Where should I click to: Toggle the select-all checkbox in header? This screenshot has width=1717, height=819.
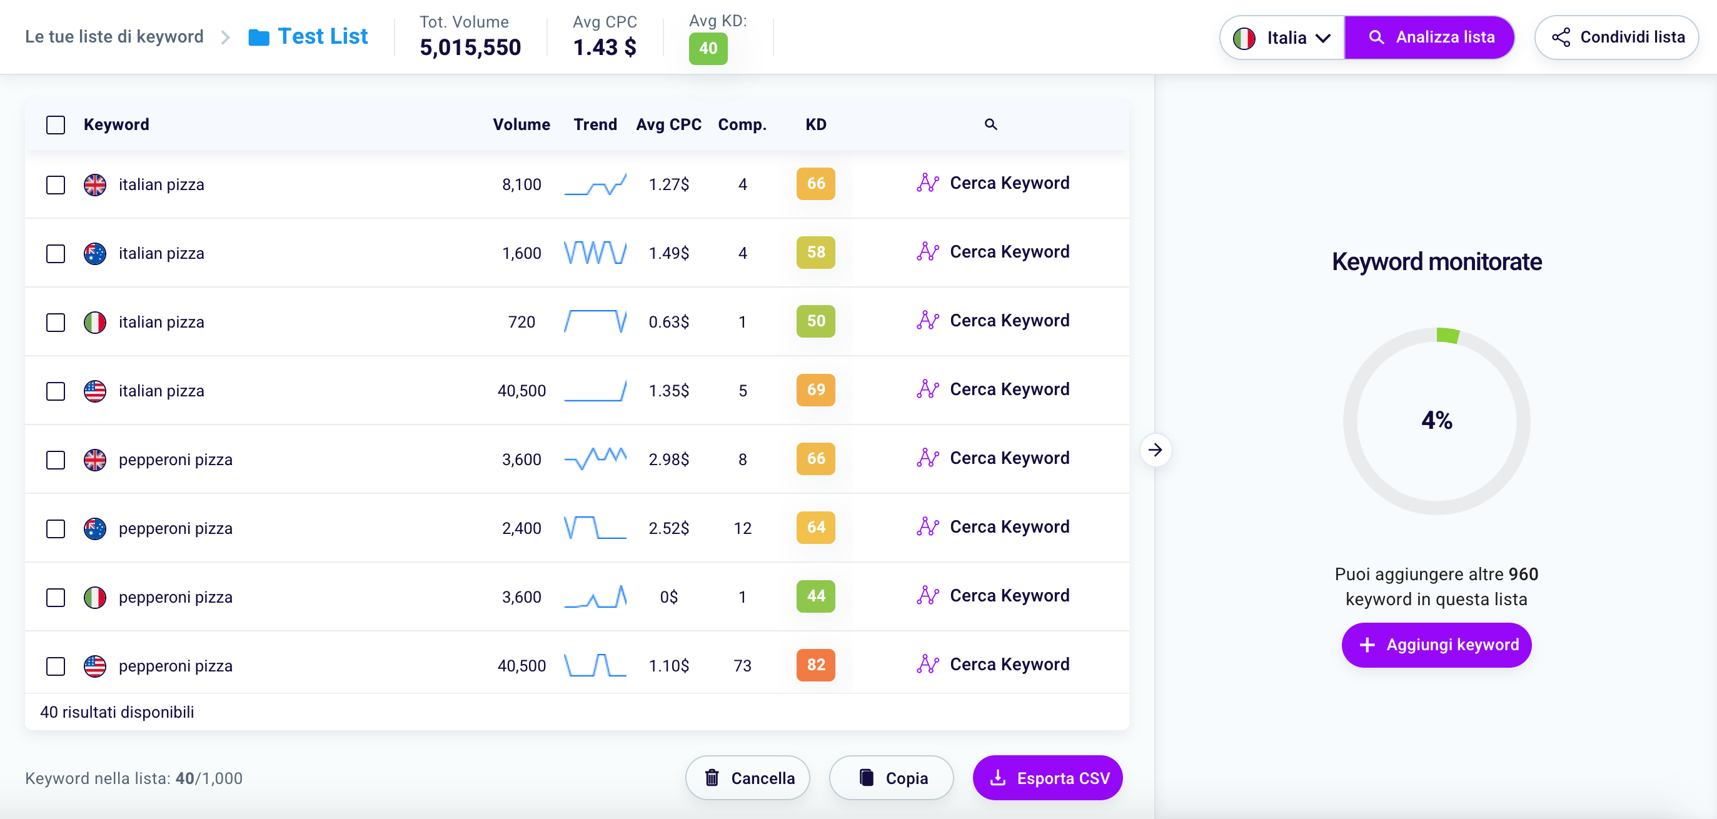point(55,124)
